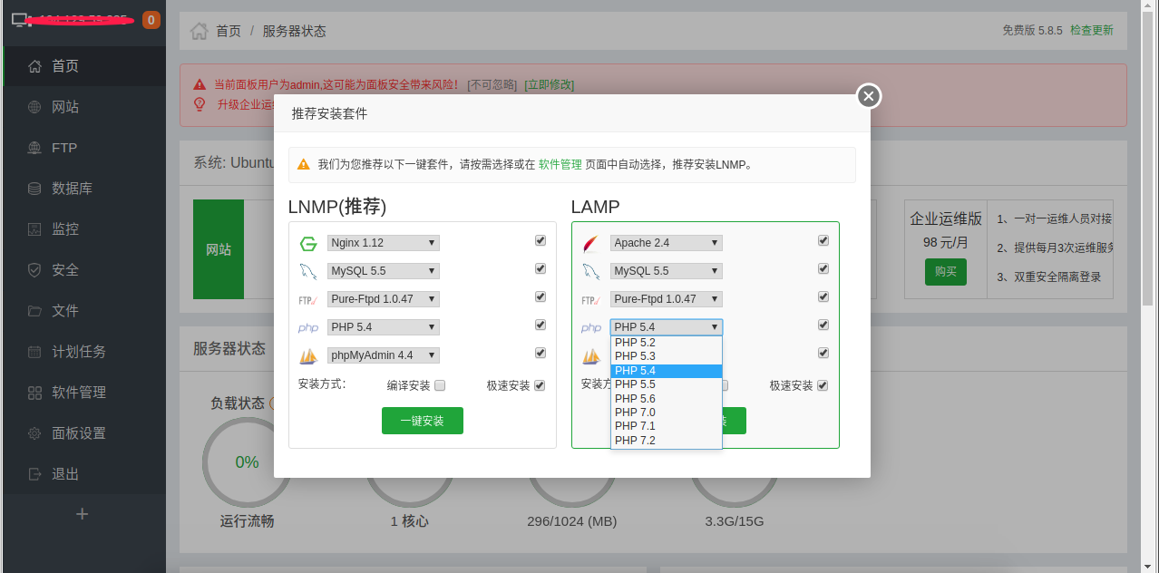Choose PHP 5.5 in the dropdown list
1159x573 pixels.
pyautogui.click(x=667, y=384)
